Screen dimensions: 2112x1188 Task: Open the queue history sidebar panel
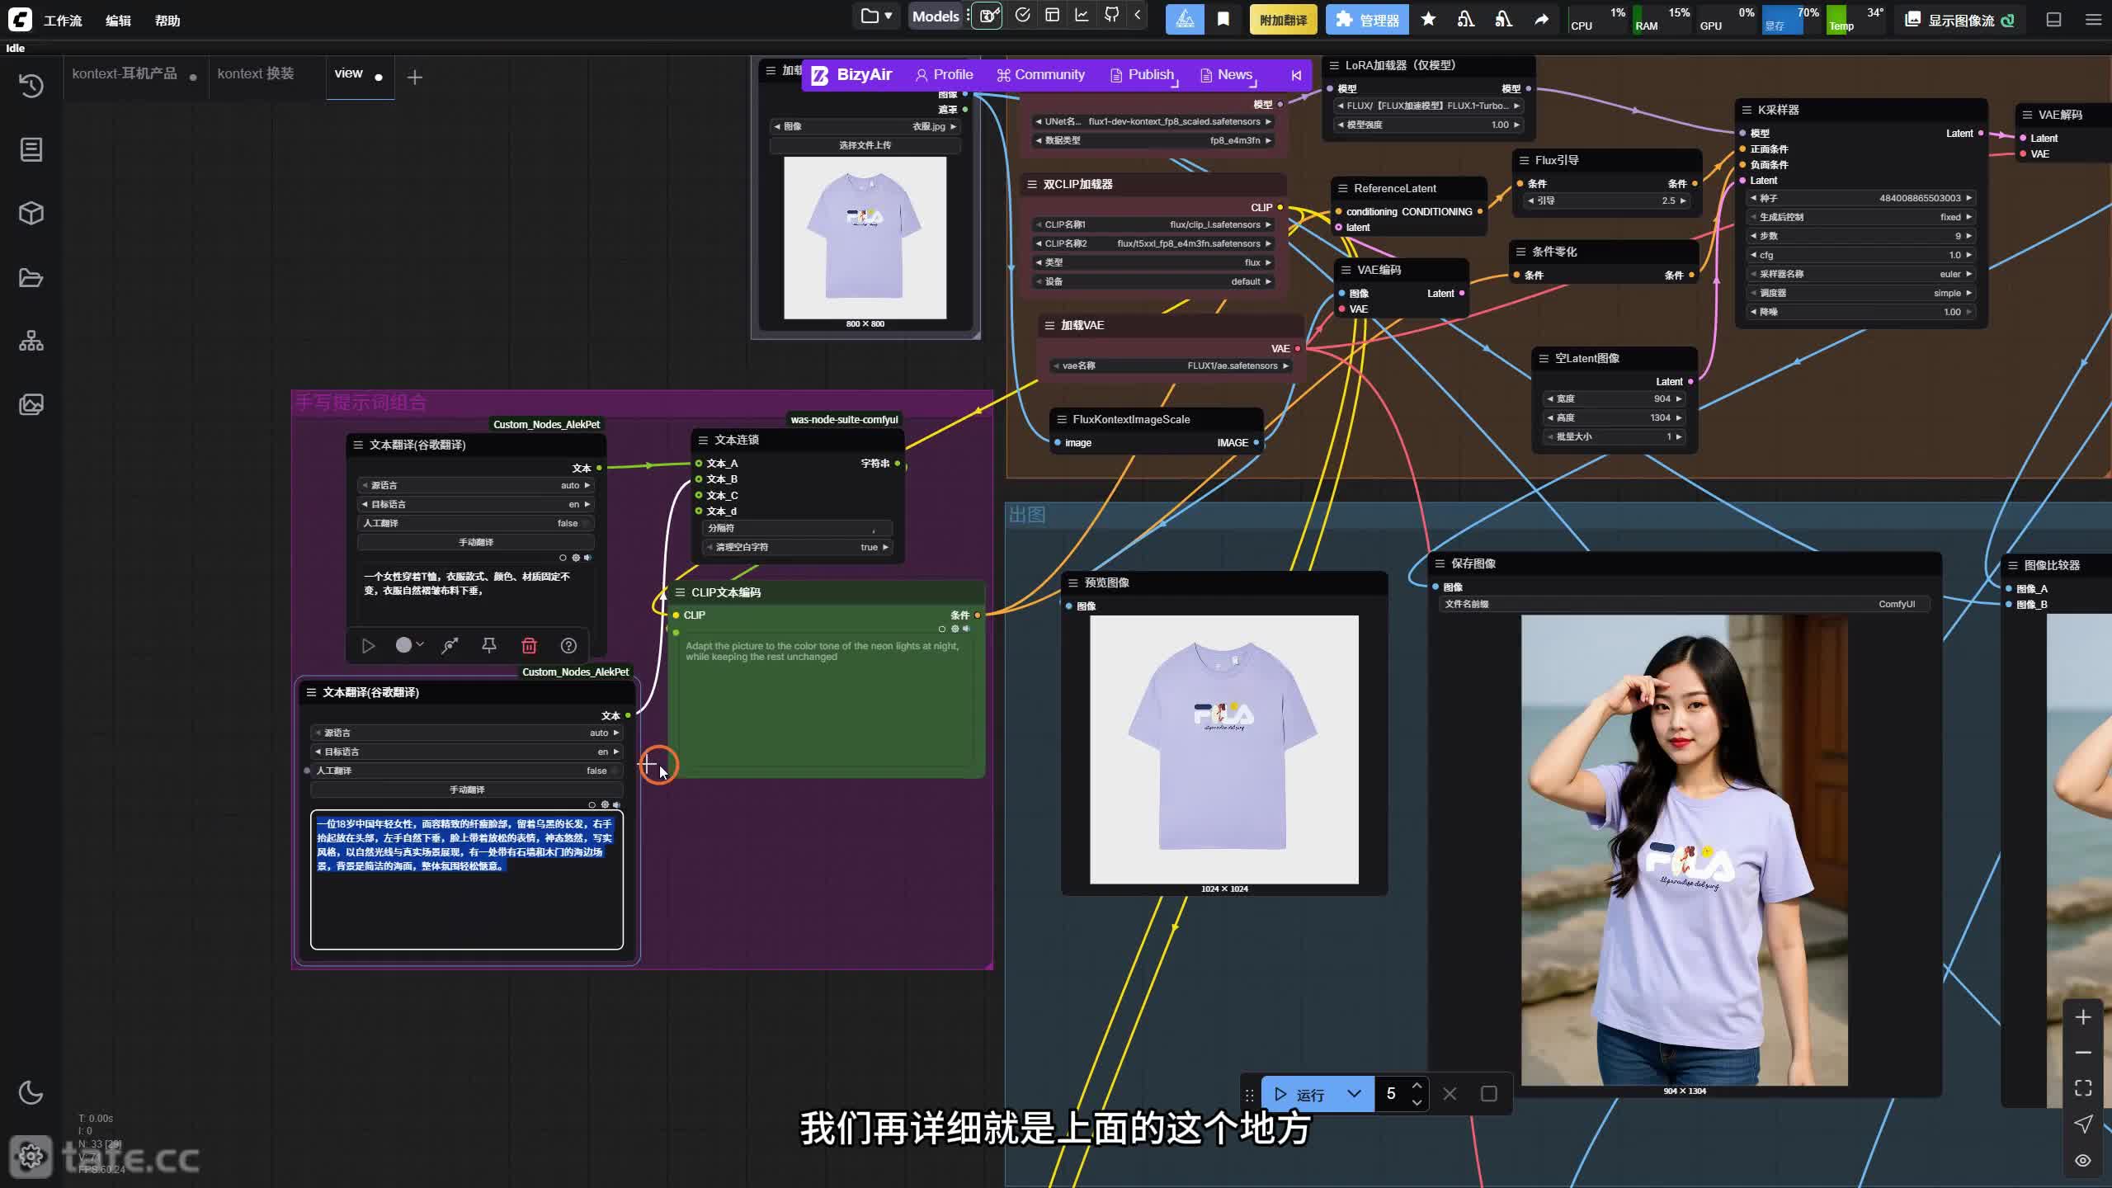(x=31, y=86)
